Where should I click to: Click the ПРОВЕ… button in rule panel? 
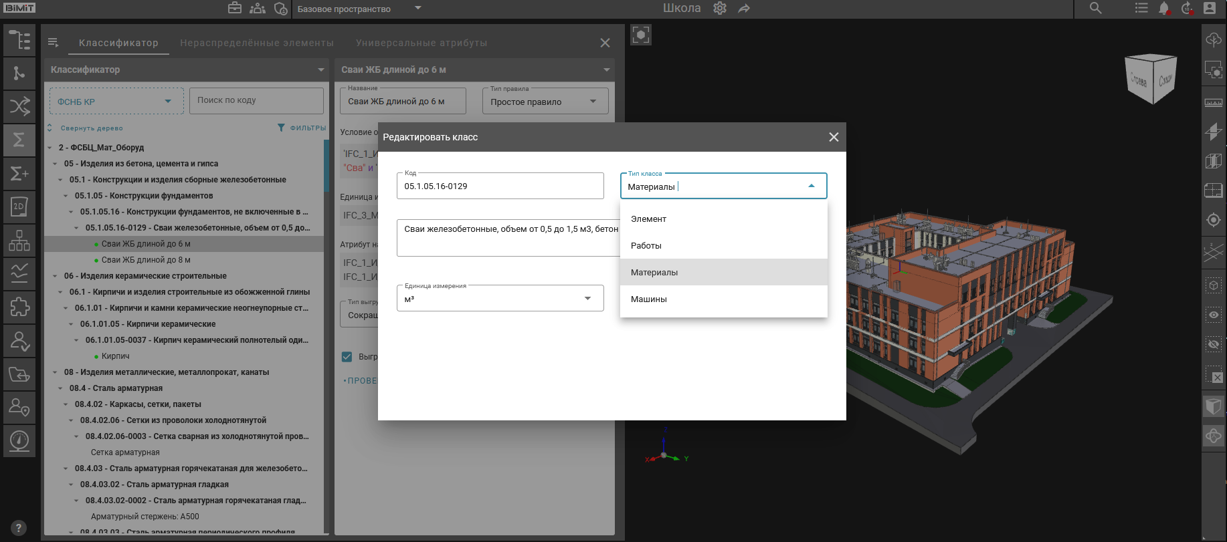[x=360, y=380]
